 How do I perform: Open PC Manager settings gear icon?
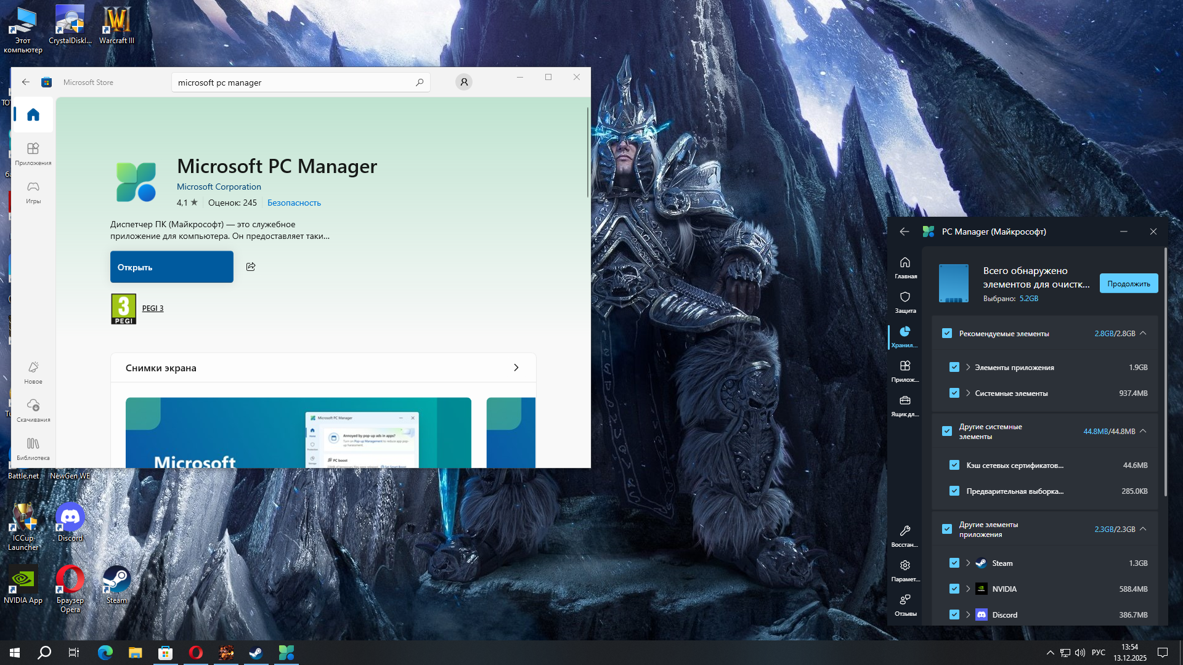tap(905, 570)
